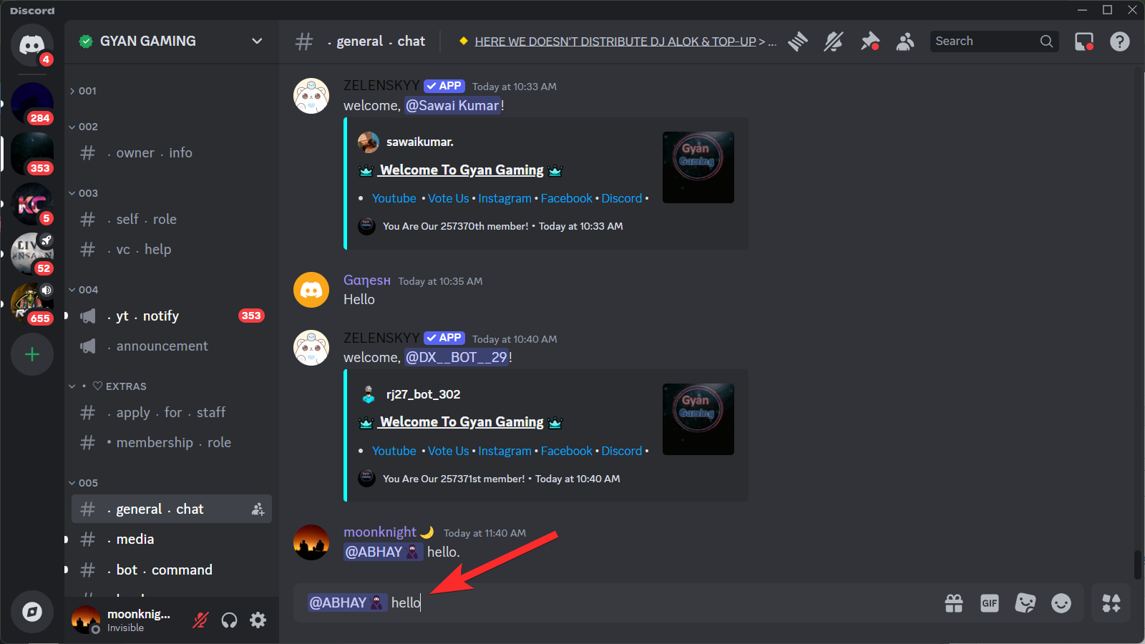Click the @DX__BOT__29 mention

pyautogui.click(x=457, y=358)
